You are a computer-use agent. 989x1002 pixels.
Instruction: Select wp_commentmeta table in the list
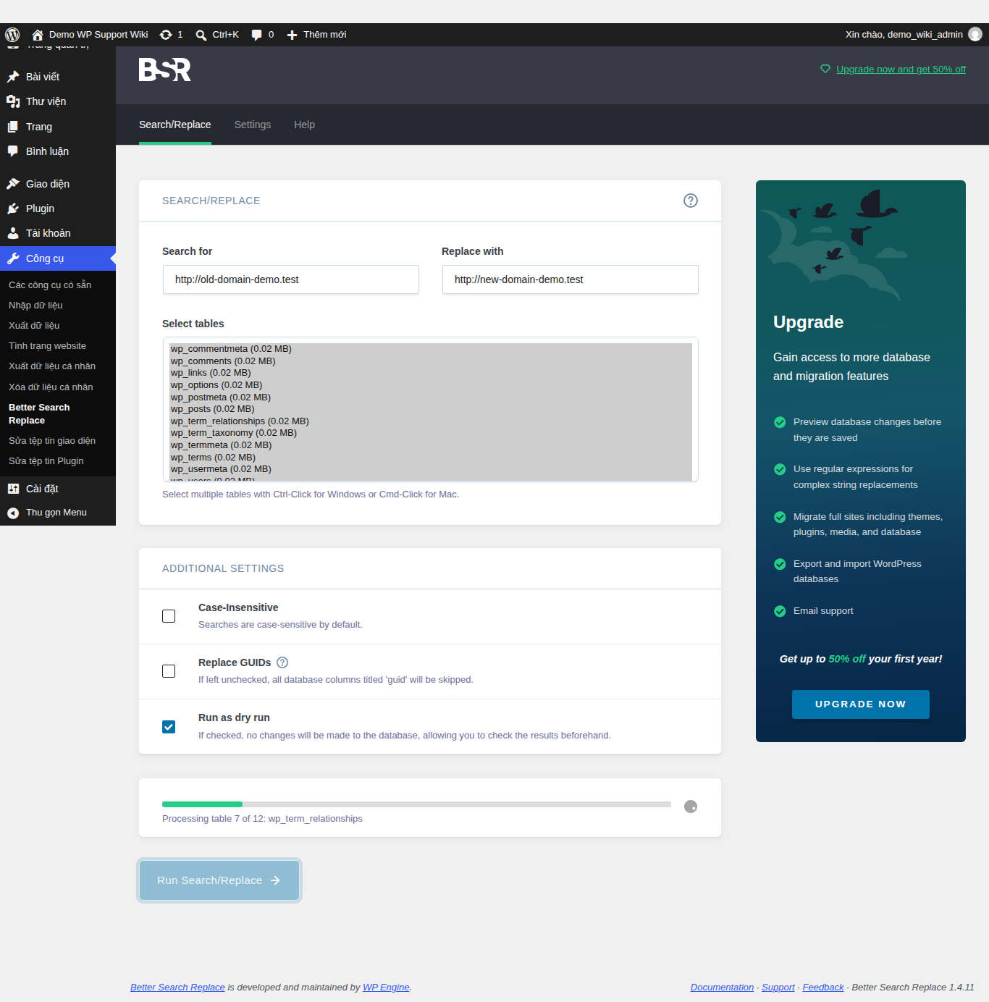pos(431,349)
